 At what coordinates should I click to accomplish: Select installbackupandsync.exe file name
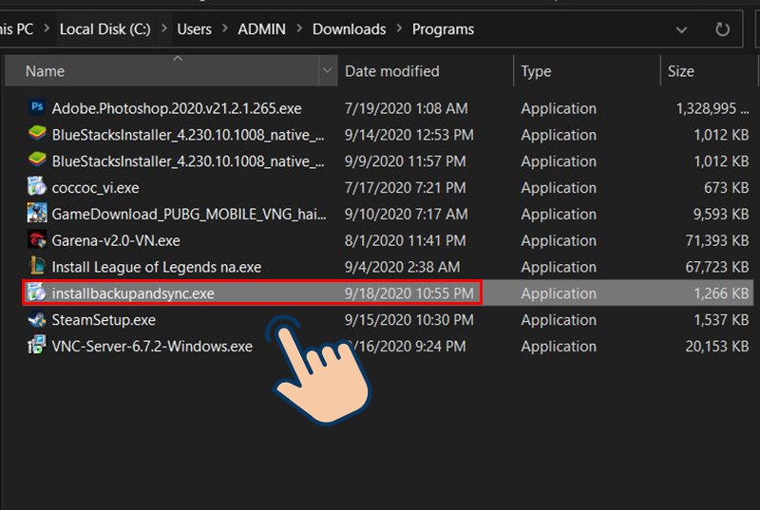pos(133,293)
